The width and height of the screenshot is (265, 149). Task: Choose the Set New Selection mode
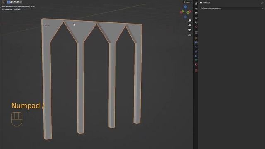[8, 2]
